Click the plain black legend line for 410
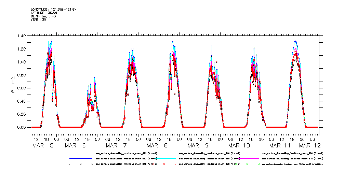This screenshot has height=172, width=345. pyautogui.click(x=81, y=153)
